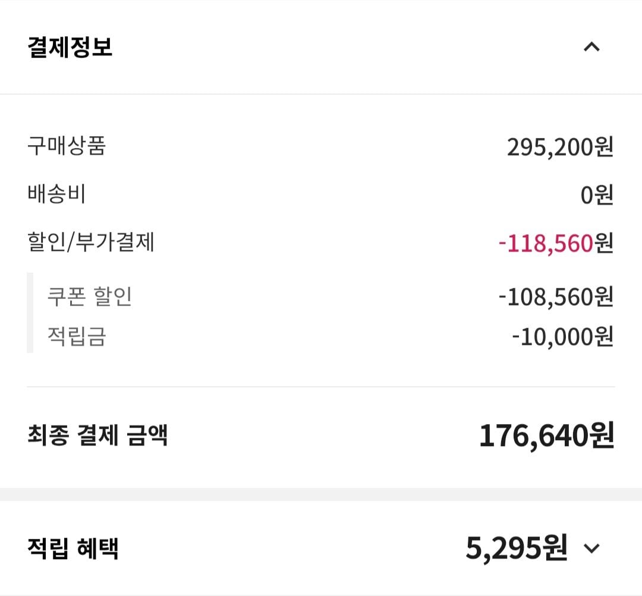Click the -108,560원 coupon discount value
This screenshot has width=642, height=596.
coord(556,297)
